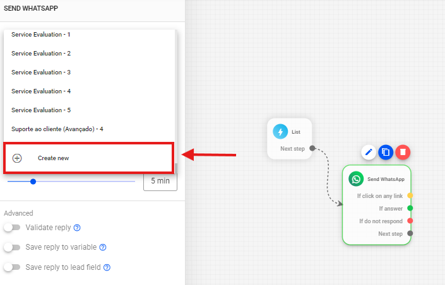Pick Suporte ao cliente (Avançado) - 4
The image size is (445, 285).
pyautogui.click(x=57, y=129)
